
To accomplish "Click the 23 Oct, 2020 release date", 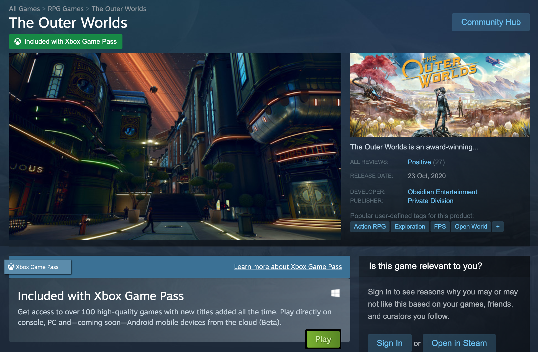I will [x=427, y=176].
